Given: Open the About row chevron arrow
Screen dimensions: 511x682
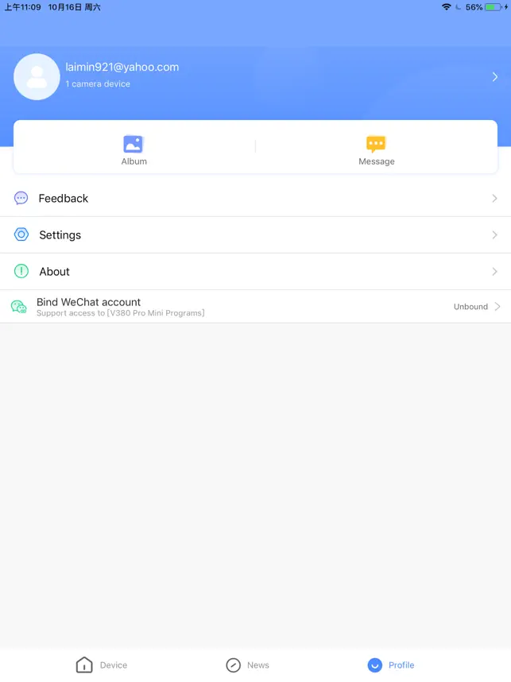Looking at the screenshot, I should pyautogui.click(x=494, y=271).
